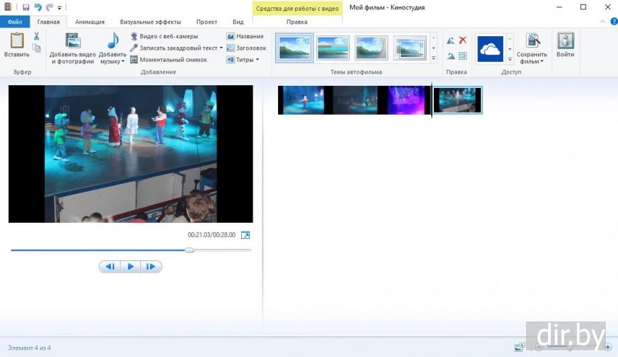Select the first clip thumbnail in storyboard
This screenshot has width=618, height=357.
(x=302, y=100)
